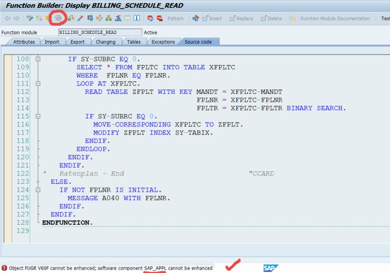The width and height of the screenshot is (390, 273).
Task: Click the forward arrow navigation icon
Action: [x=17, y=19]
